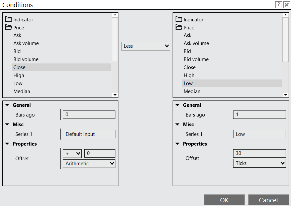This screenshot has width=291, height=206.
Task: Click the right Series 1 field showing Low
Action: 259,134
